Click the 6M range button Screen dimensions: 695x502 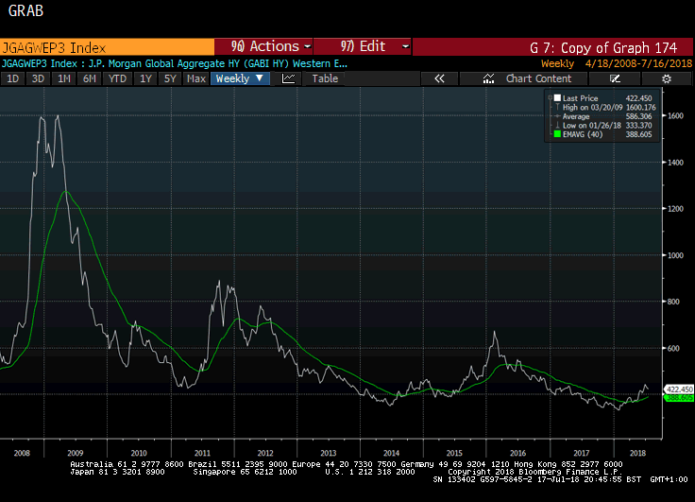[90, 78]
